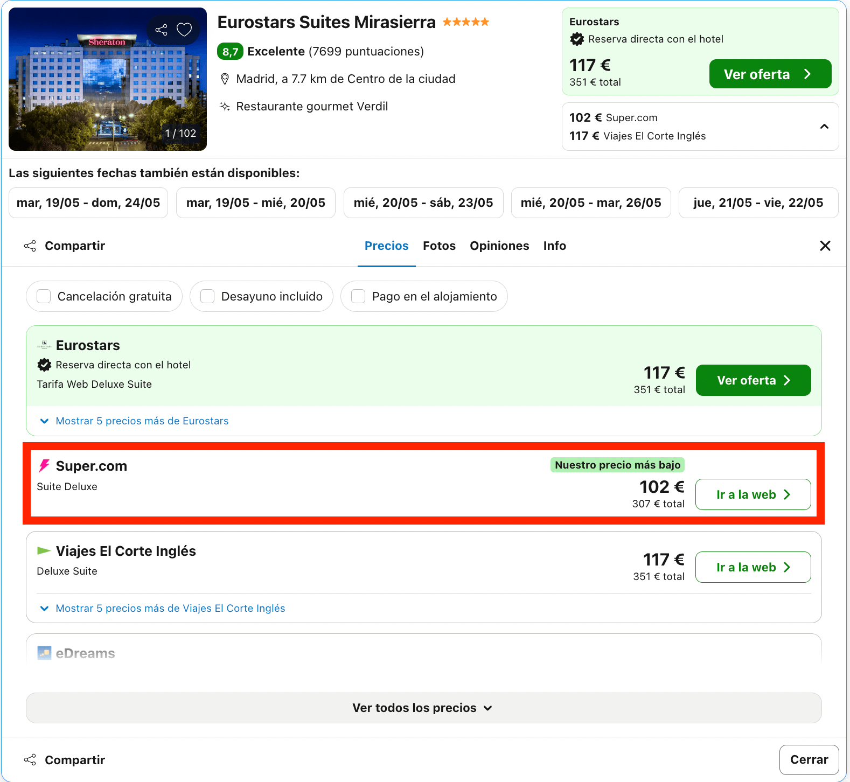
Task: Enable the Cancelación gratuita filter
Action: tap(44, 296)
